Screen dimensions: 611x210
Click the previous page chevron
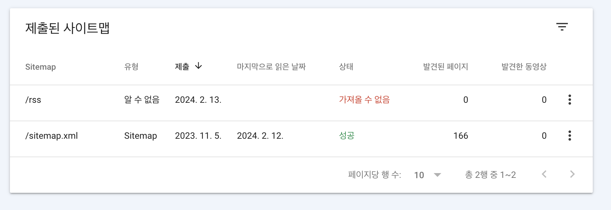point(545,174)
